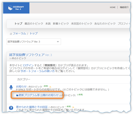Open the お知らせ category link

[x=21, y=87]
